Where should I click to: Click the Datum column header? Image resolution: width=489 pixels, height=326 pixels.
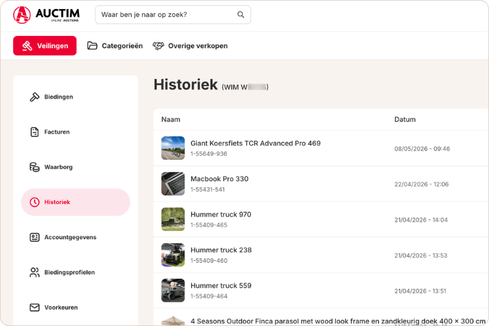coord(405,119)
